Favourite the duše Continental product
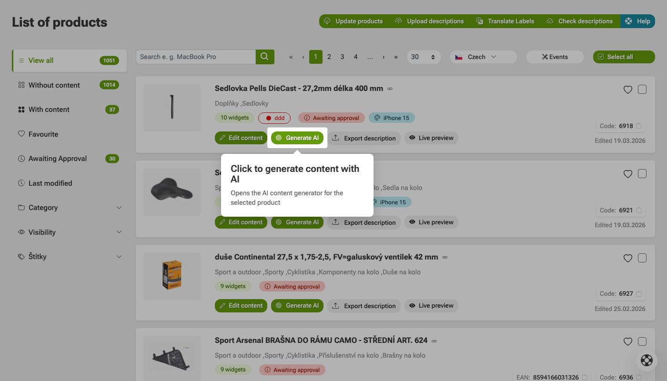Screen dimensions: 667x381 coord(628,258)
